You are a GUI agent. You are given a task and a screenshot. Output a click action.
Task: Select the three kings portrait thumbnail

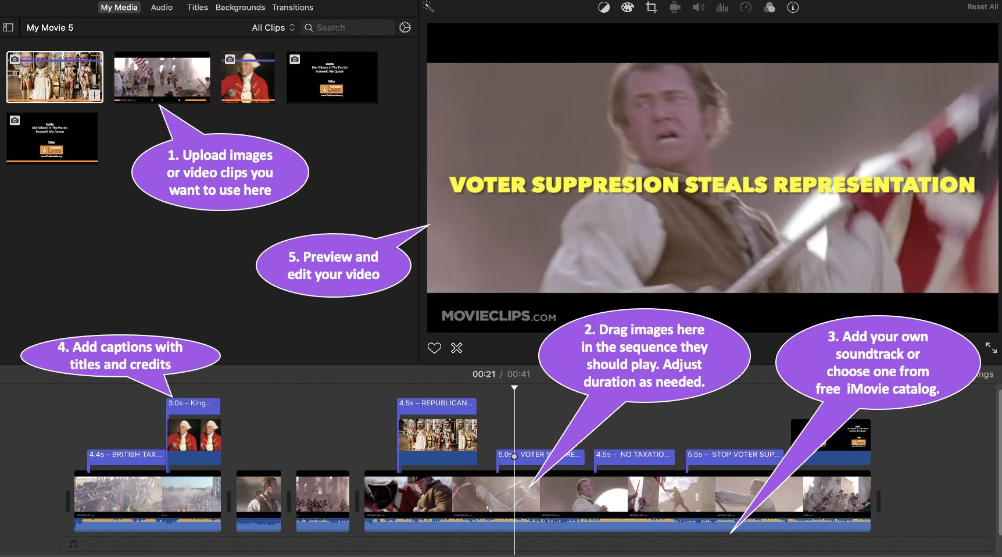[x=55, y=77]
